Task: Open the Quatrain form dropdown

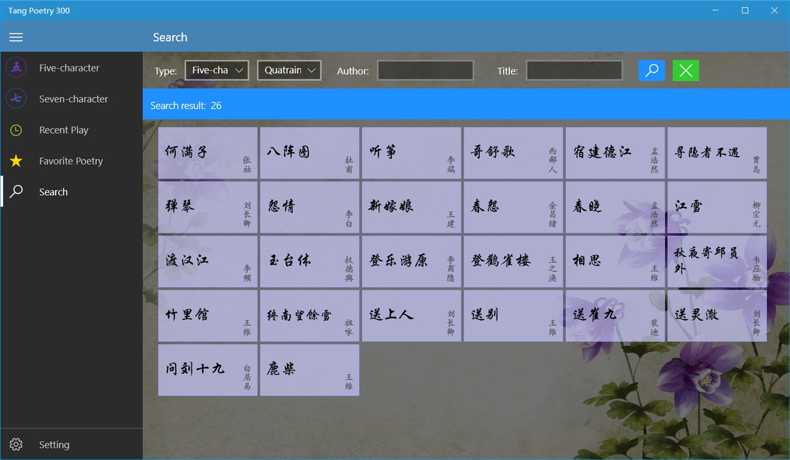Action: tap(289, 70)
